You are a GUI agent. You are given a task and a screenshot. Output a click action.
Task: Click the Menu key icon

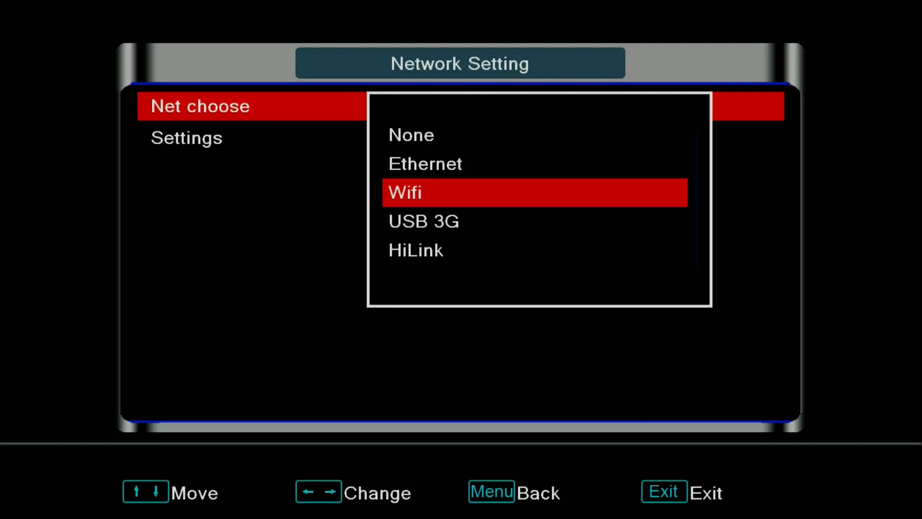[x=491, y=491]
